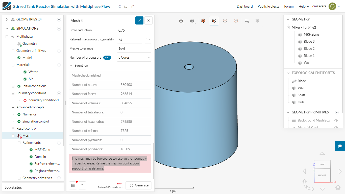Click the Generate mesh button
The image size is (345, 194).
(x=139, y=185)
